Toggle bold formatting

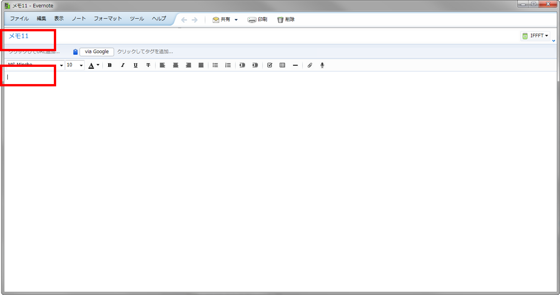point(110,65)
